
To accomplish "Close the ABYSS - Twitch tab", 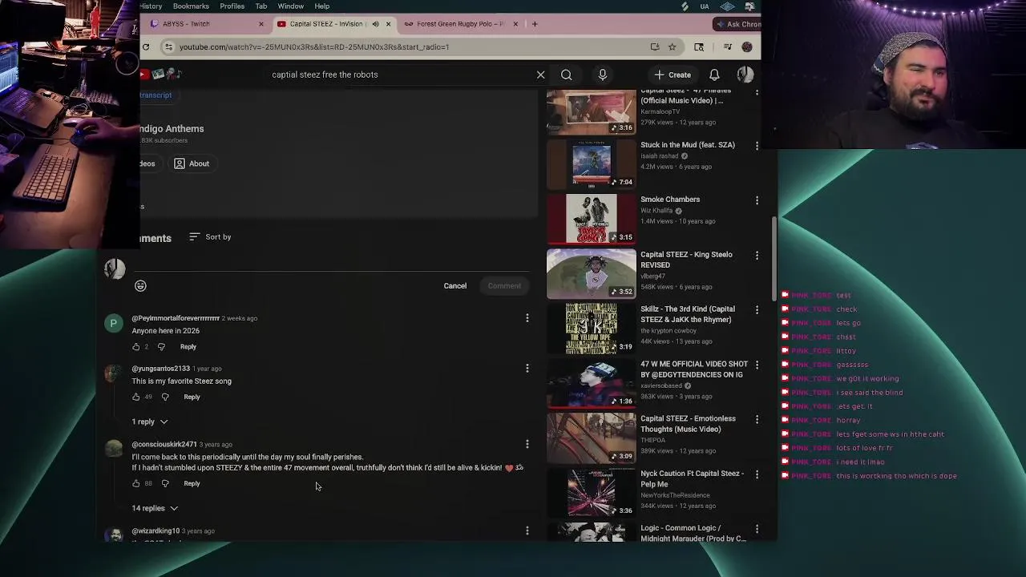I will (261, 24).
